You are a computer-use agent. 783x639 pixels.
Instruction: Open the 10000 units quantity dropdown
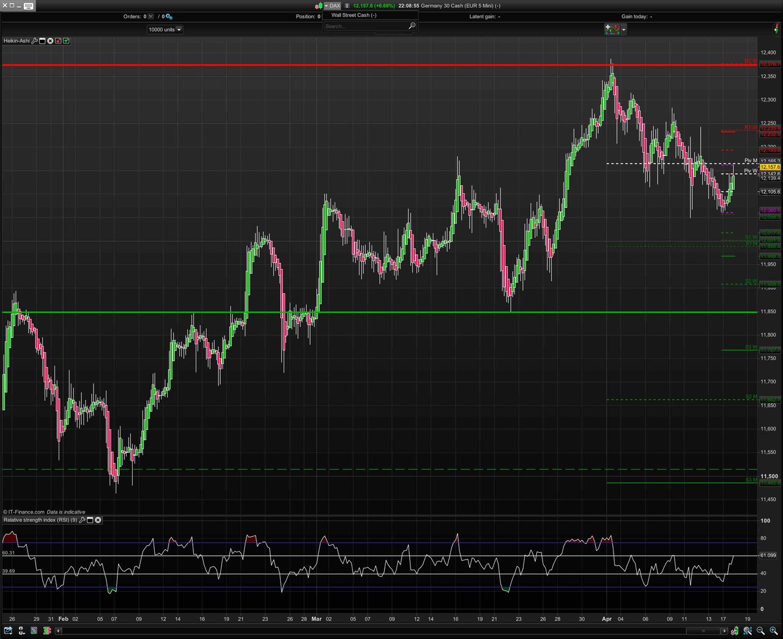tap(165, 29)
